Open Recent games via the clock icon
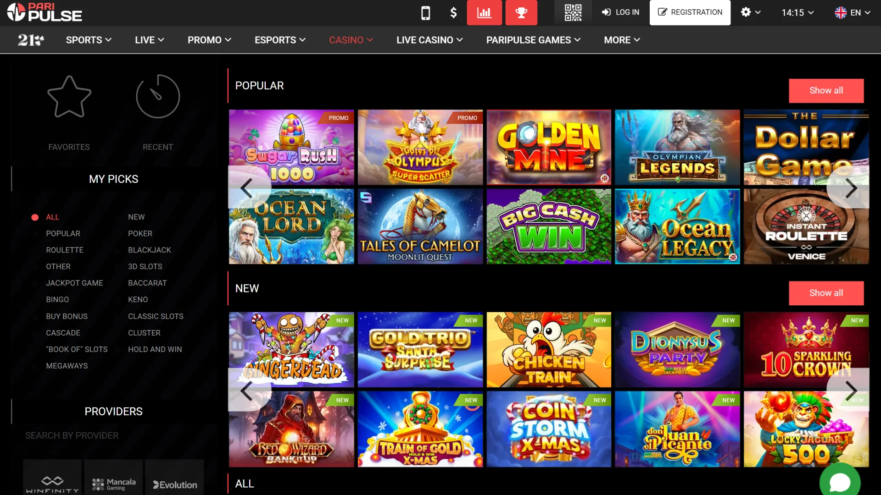The height and width of the screenshot is (495, 881). pyautogui.click(x=158, y=97)
